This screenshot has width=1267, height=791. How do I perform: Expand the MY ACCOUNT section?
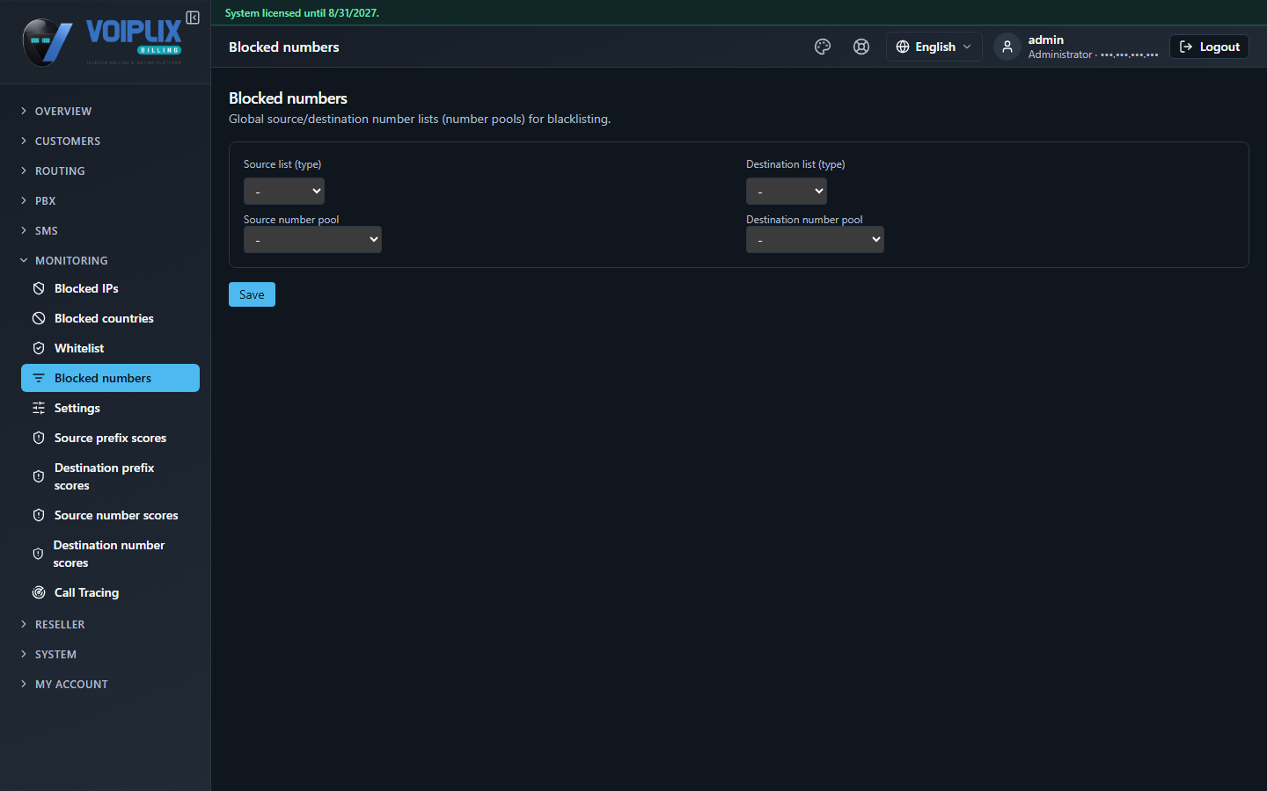106,684
